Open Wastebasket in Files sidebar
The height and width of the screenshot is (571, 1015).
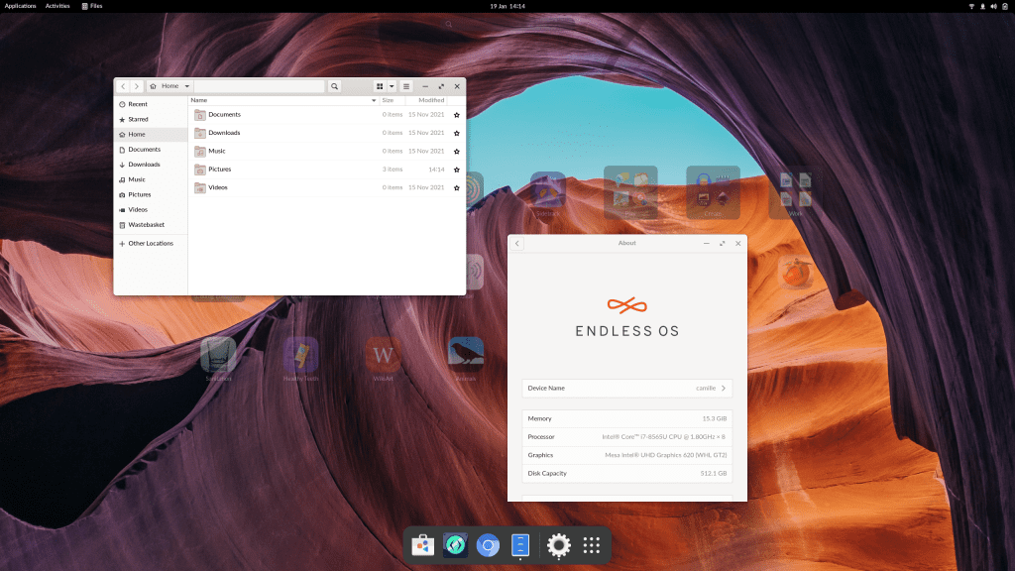tap(151, 225)
